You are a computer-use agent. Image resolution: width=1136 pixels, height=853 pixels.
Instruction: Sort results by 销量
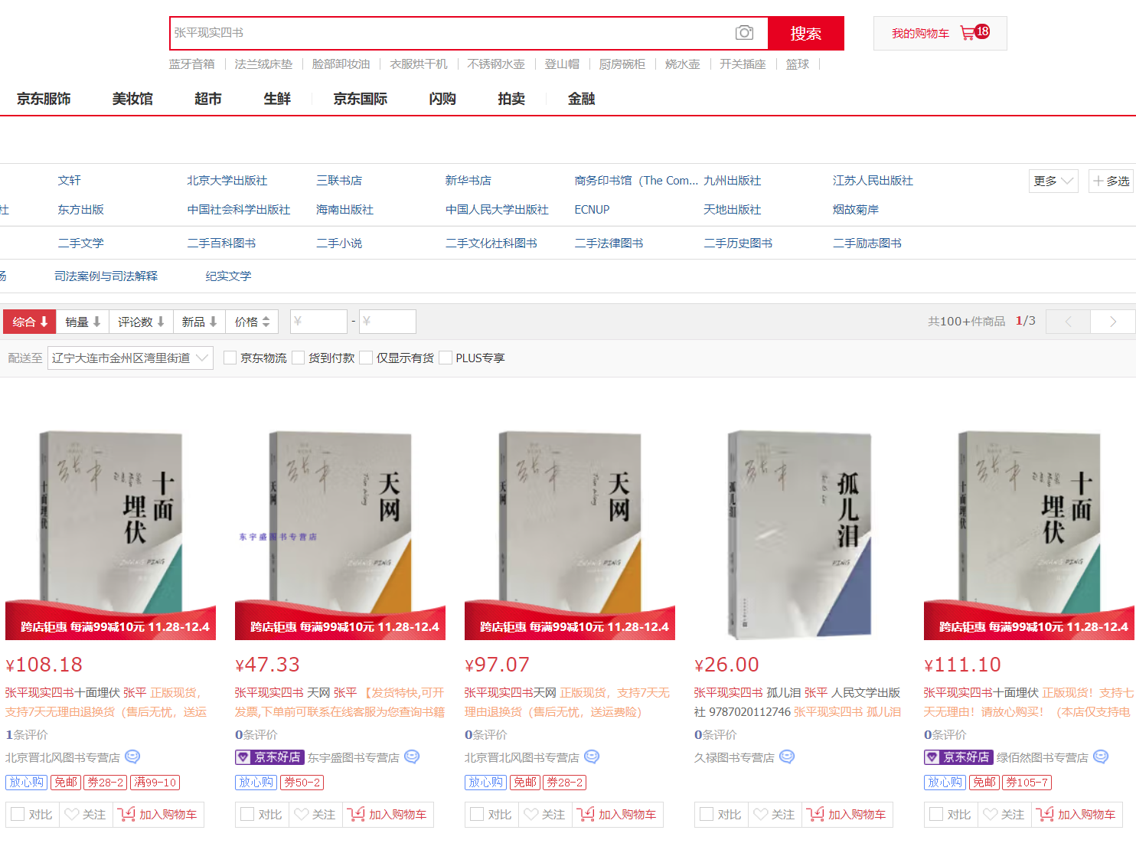[83, 322]
